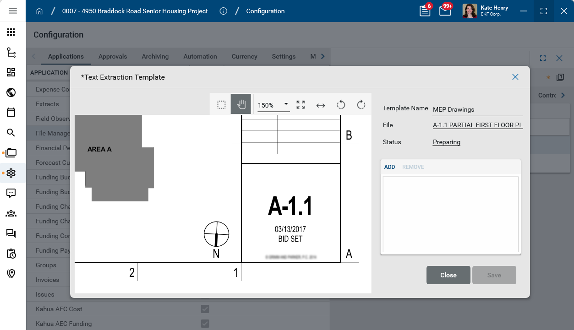Viewport: 574px width, 330px height.
Task: Switch to the Automation tab
Action: [x=200, y=56]
